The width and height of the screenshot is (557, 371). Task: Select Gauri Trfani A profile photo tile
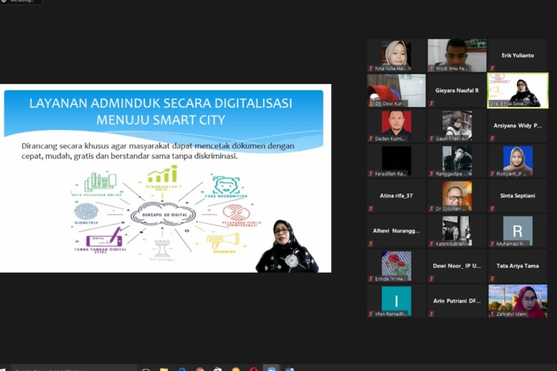(x=457, y=125)
